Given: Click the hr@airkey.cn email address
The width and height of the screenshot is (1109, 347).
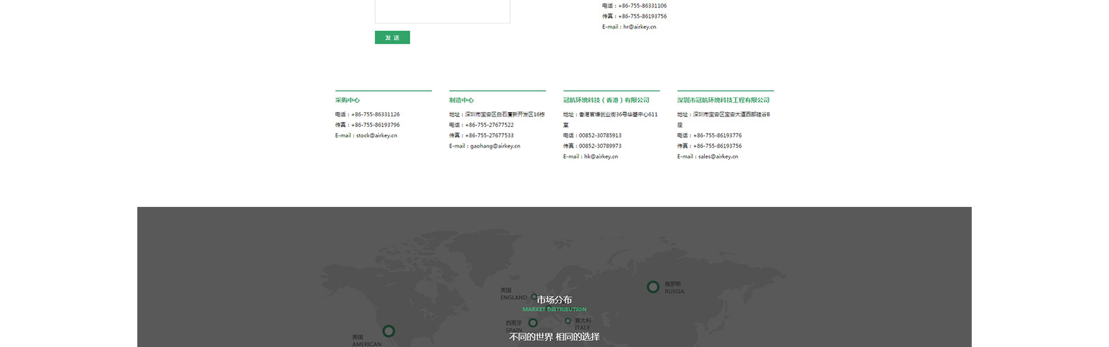Looking at the screenshot, I should click(639, 27).
